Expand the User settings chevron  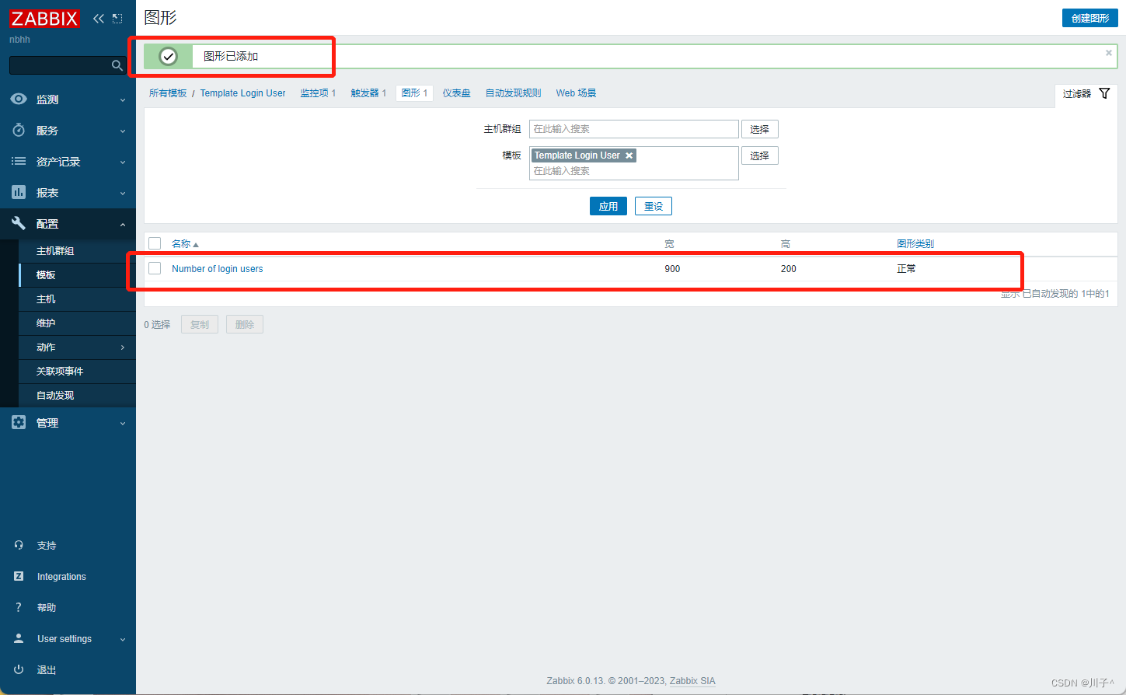point(123,639)
